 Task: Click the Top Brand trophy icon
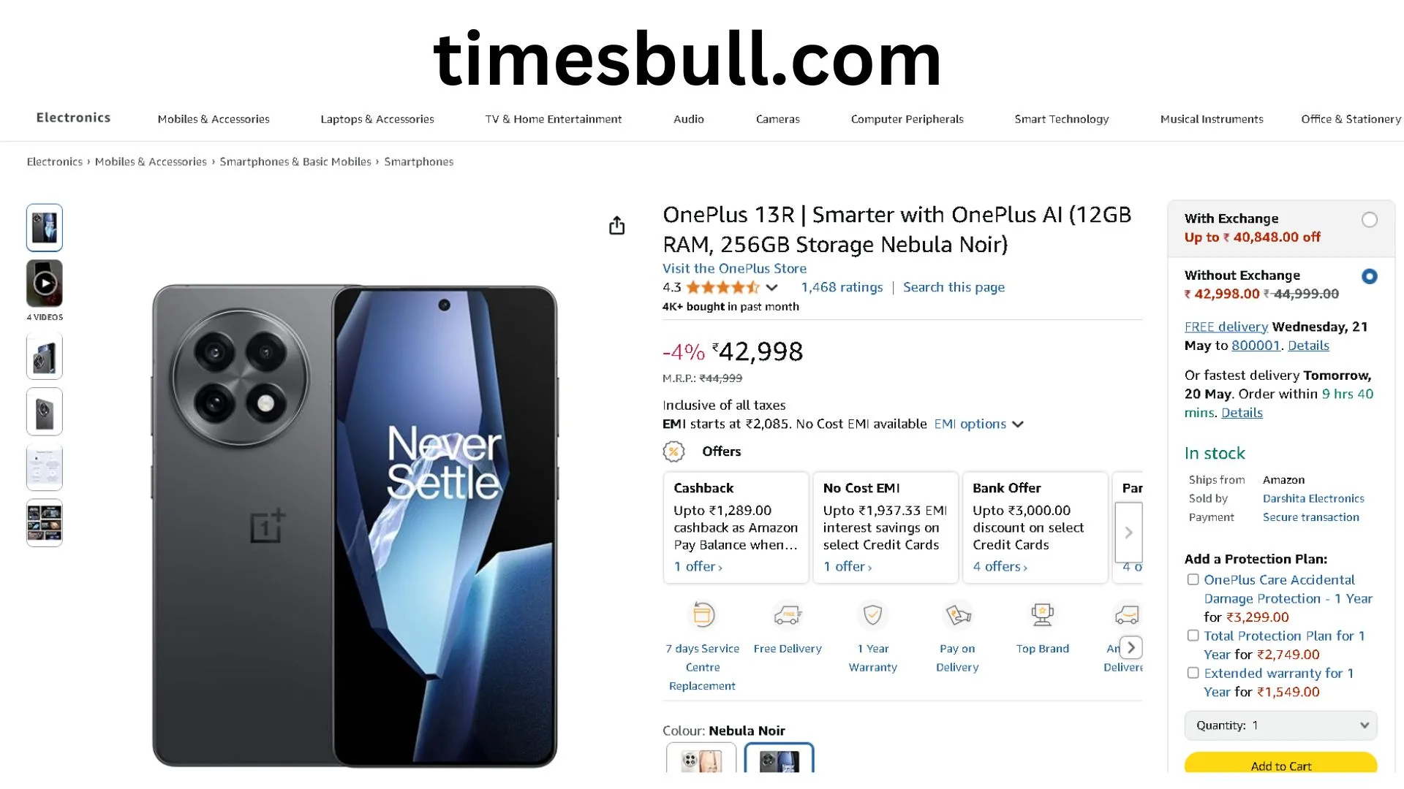(1042, 615)
